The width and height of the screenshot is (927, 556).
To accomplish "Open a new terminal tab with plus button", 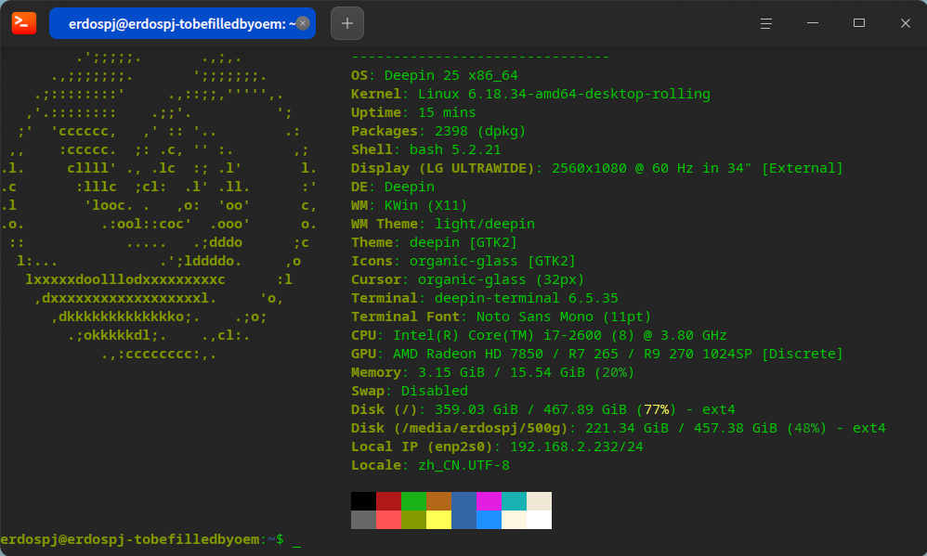I will (x=347, y=23).
